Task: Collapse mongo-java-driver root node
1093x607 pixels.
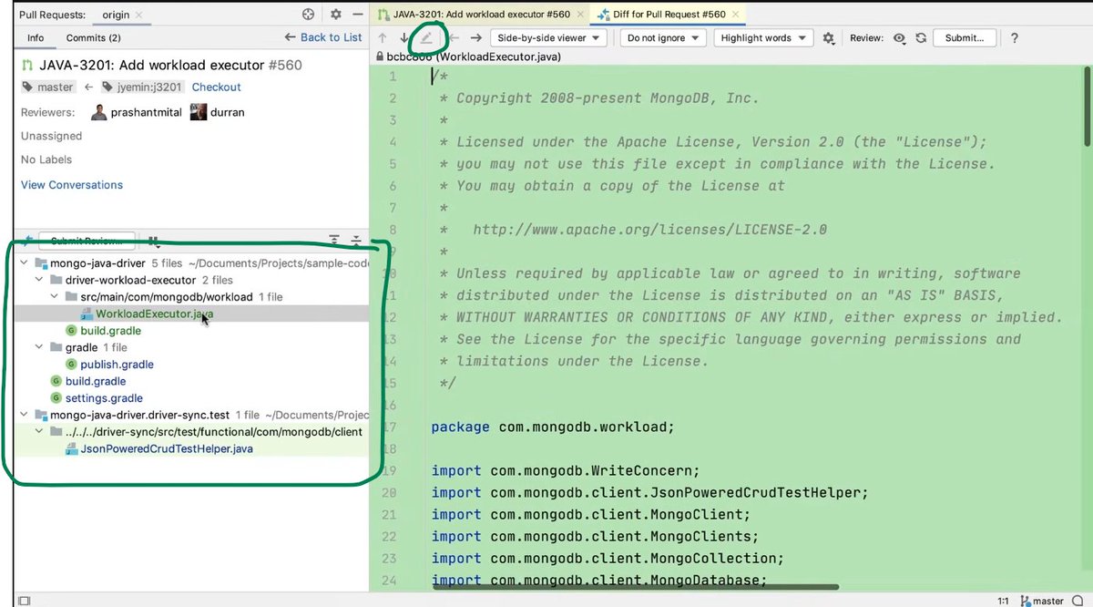Action: pos(25,263)
